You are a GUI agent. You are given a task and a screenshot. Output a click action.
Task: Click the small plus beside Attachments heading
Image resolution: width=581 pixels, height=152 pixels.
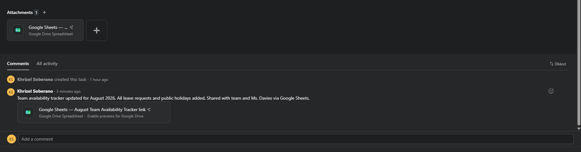(x=44, y=12)
